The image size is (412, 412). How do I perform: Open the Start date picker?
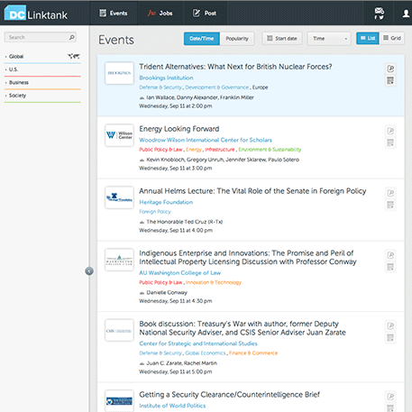pyautogui.click(x=282, y=39)
